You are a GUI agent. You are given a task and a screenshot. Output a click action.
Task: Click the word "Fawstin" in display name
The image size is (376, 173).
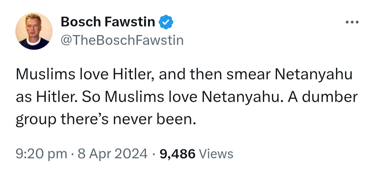(x=130, y=22)
